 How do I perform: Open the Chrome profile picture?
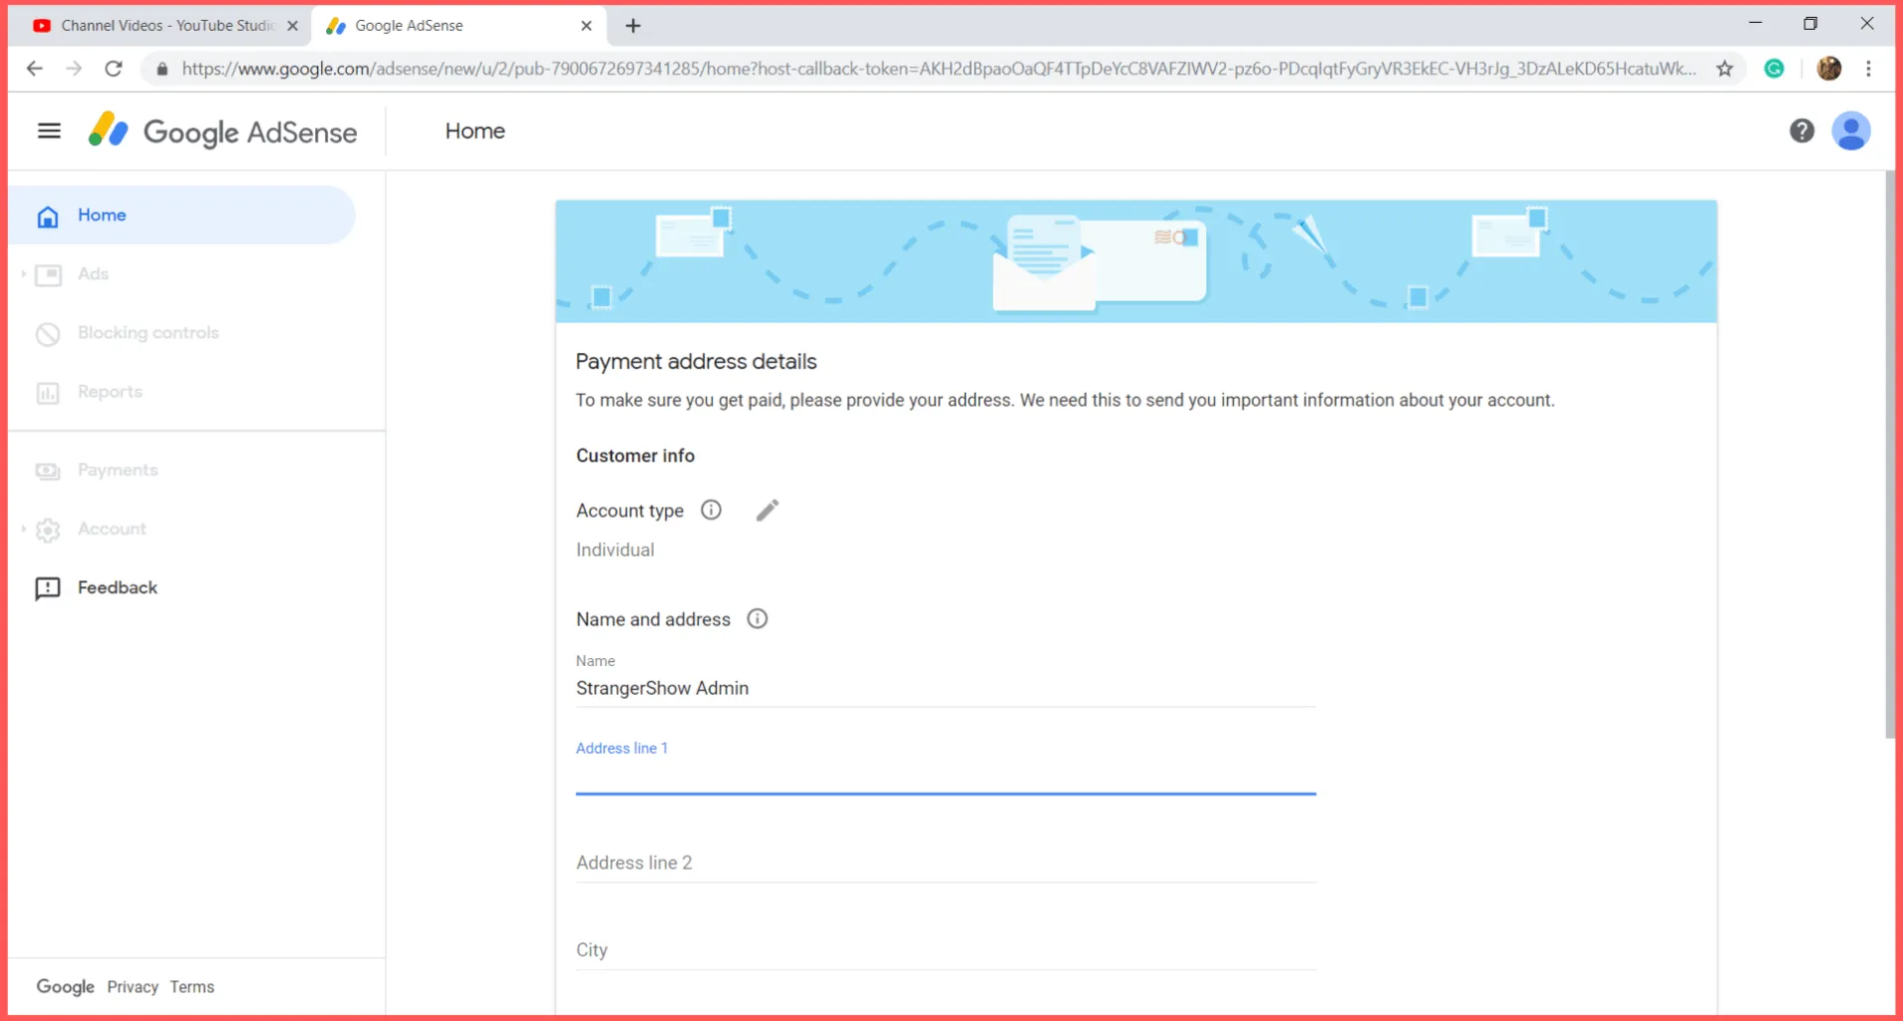1829,69
